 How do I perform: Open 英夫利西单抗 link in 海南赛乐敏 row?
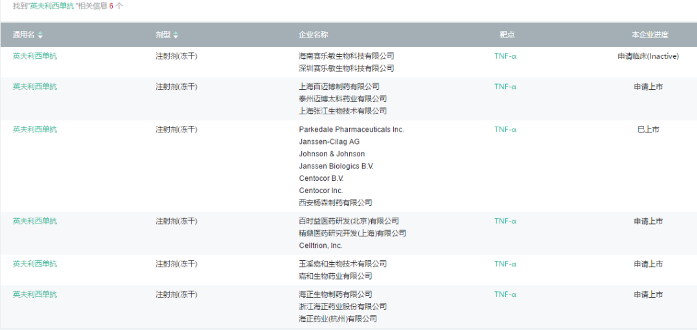(x=35, y=56)
